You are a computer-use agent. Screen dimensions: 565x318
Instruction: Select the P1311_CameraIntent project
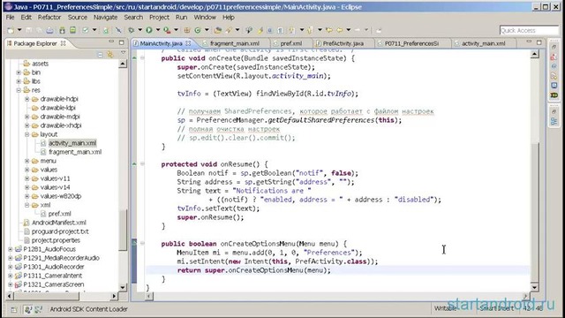(54, 276)
